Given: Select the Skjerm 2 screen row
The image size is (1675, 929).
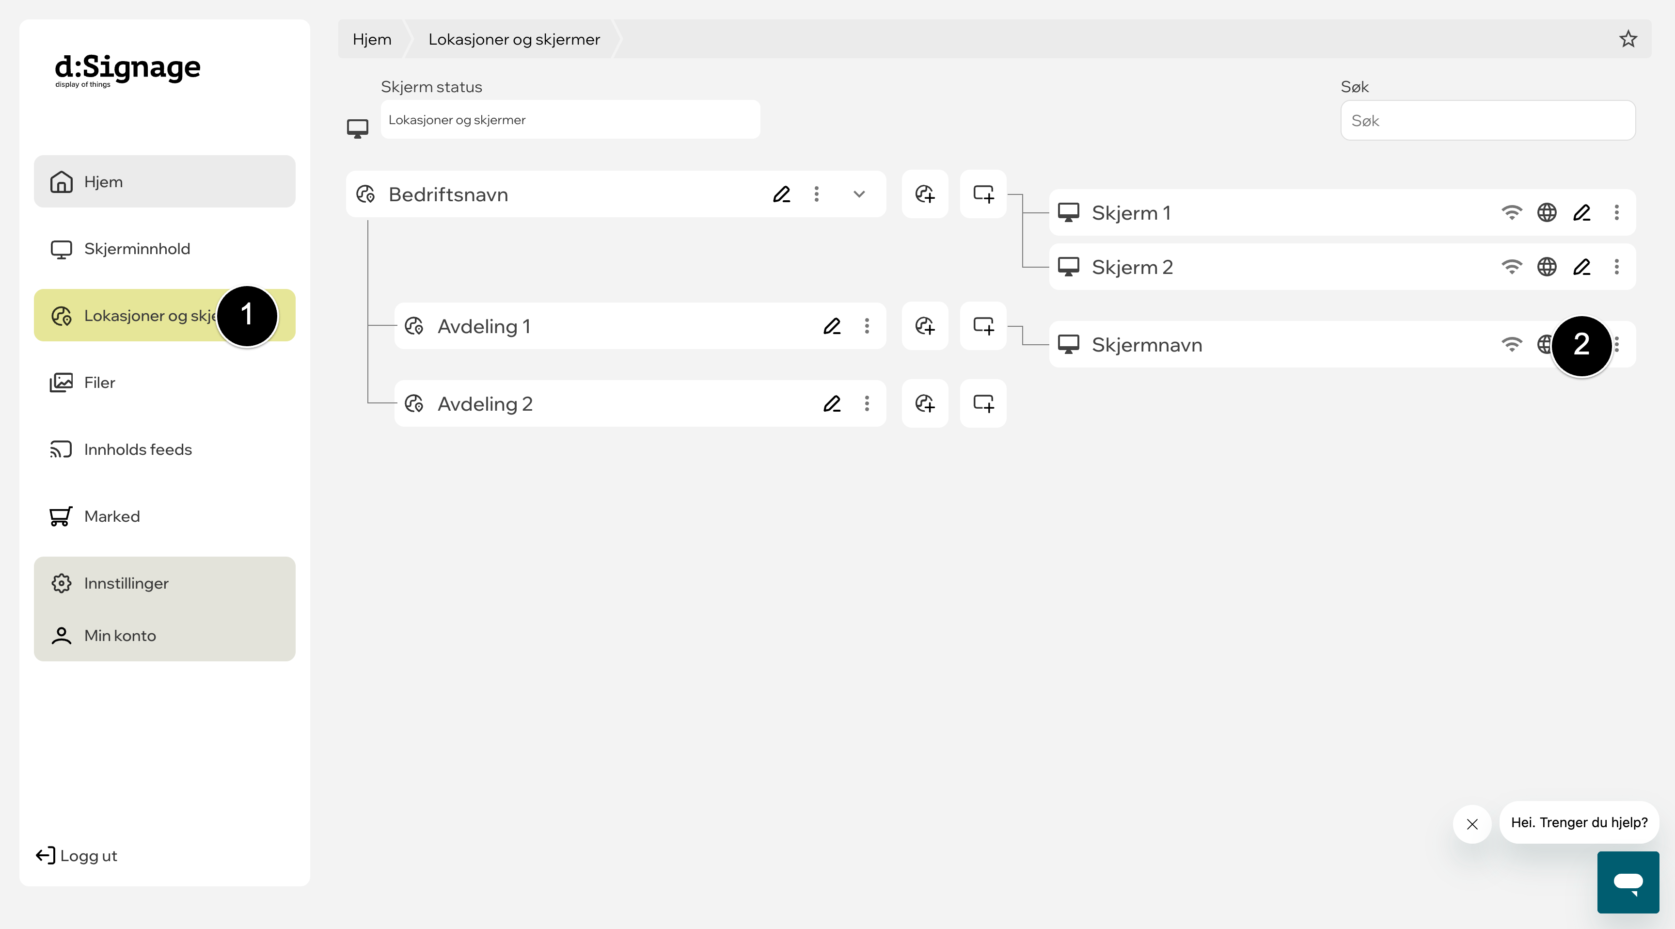Looking at the screenshot, I should click(1342, 267).
